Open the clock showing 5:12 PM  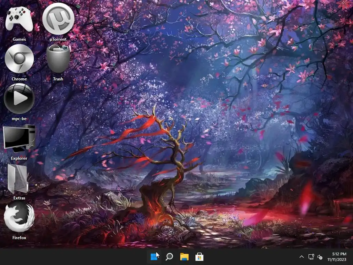(339, 254)
